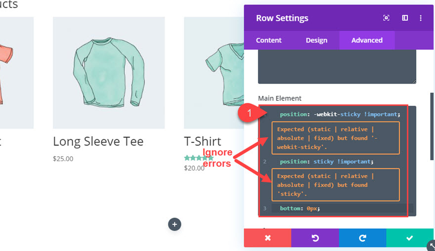The image size is (435, 251).
Task: Snap Row Settings to sidebar layout
Action: [405, 18]
